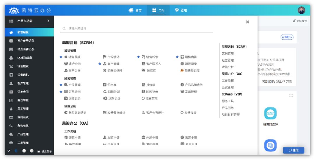Jump to 会议管理 in right anchor list

pos(228,87)
